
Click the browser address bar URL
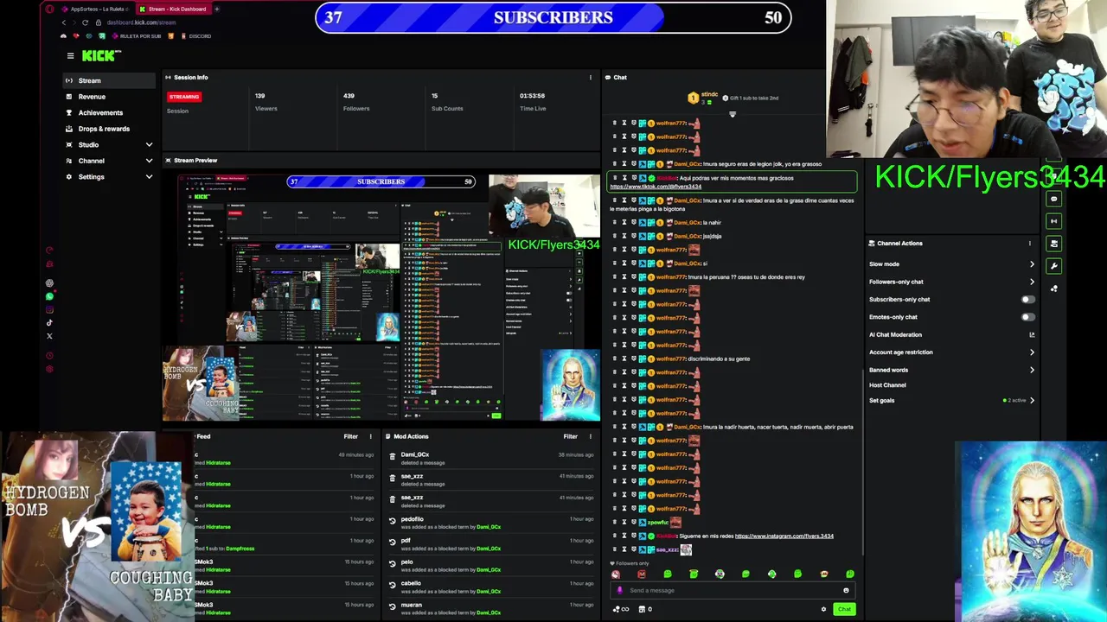pos(141,22)
